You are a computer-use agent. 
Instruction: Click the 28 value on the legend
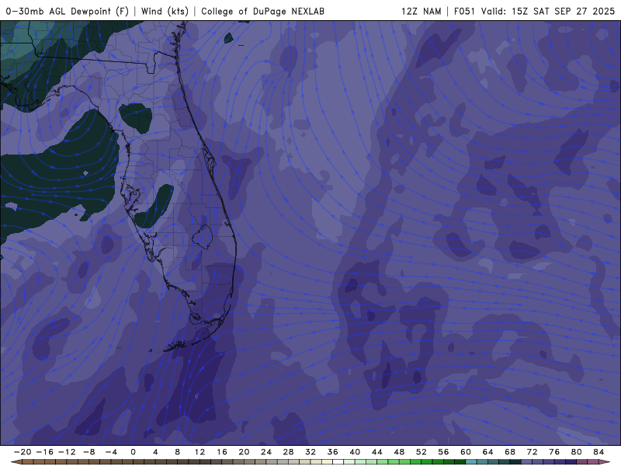pyautogui.click(x=288, y=452)
